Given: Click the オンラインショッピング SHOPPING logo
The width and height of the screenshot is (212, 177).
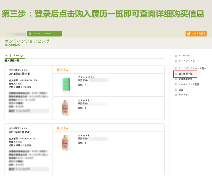Looking at the screenshot, I should tap(27, 43).
